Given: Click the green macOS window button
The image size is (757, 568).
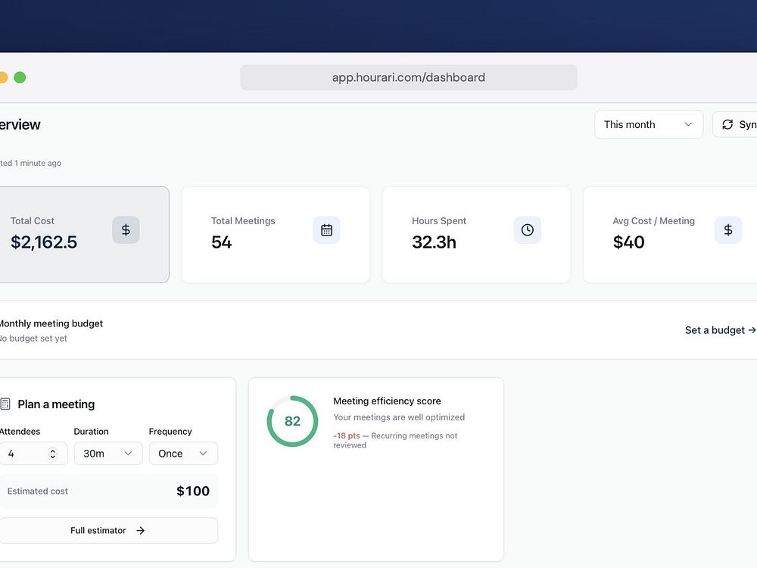Looking at the screenshot, I should [20, 77].
